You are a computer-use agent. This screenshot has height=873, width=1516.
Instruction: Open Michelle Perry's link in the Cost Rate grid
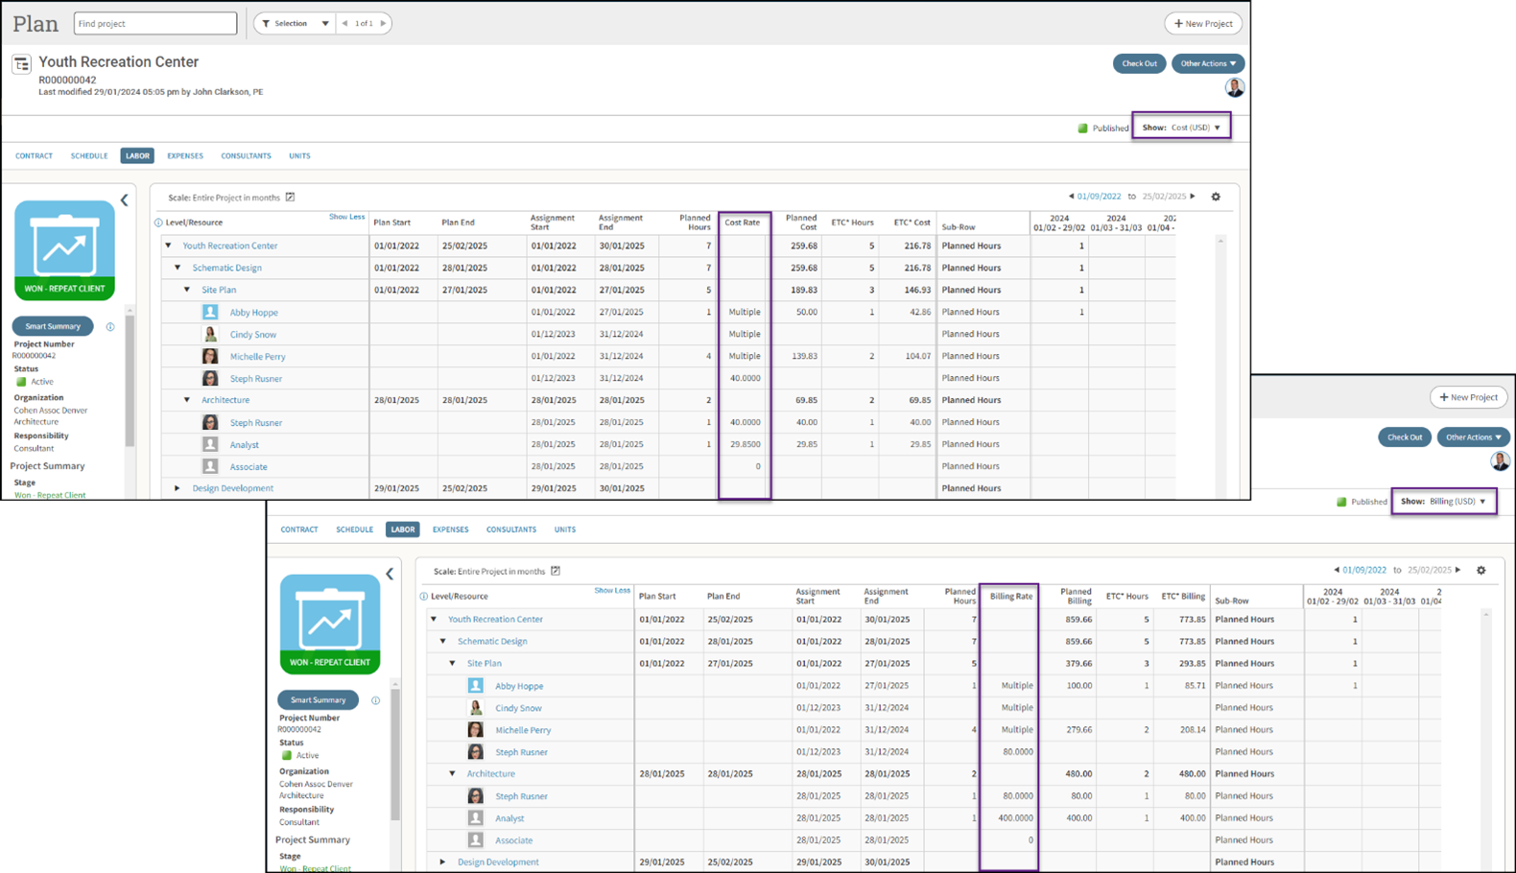pos(257,357)
